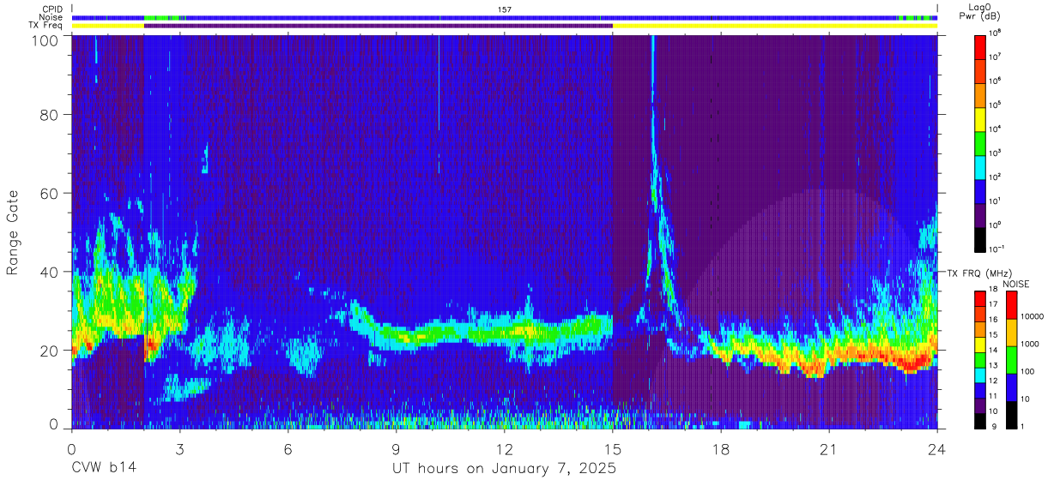The height and width of the screenshot is (486, 1054).
Task: Click 'UT hours on January 7, 2025' title
Action: click(505, 469)
